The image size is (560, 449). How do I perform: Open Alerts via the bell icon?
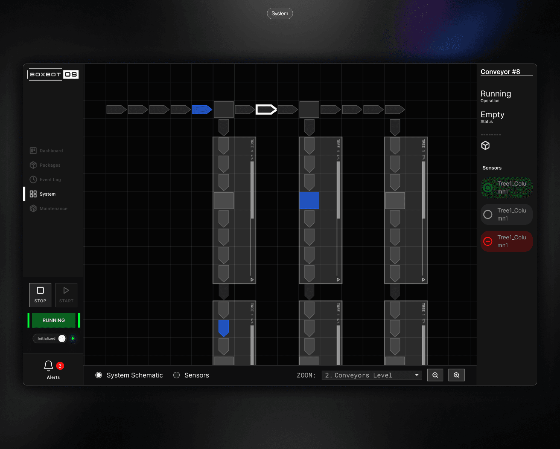(49, 366)
